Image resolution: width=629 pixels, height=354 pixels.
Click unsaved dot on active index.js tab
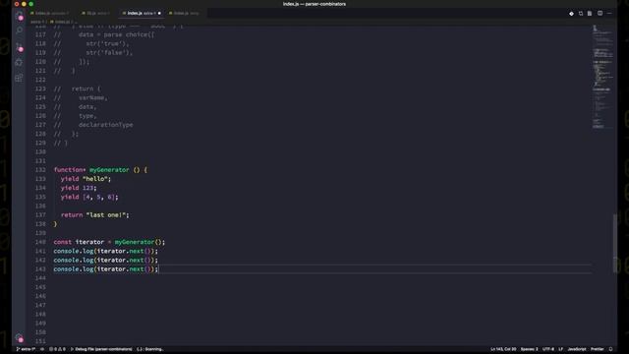pyautogui.click(x=159, y=13)
